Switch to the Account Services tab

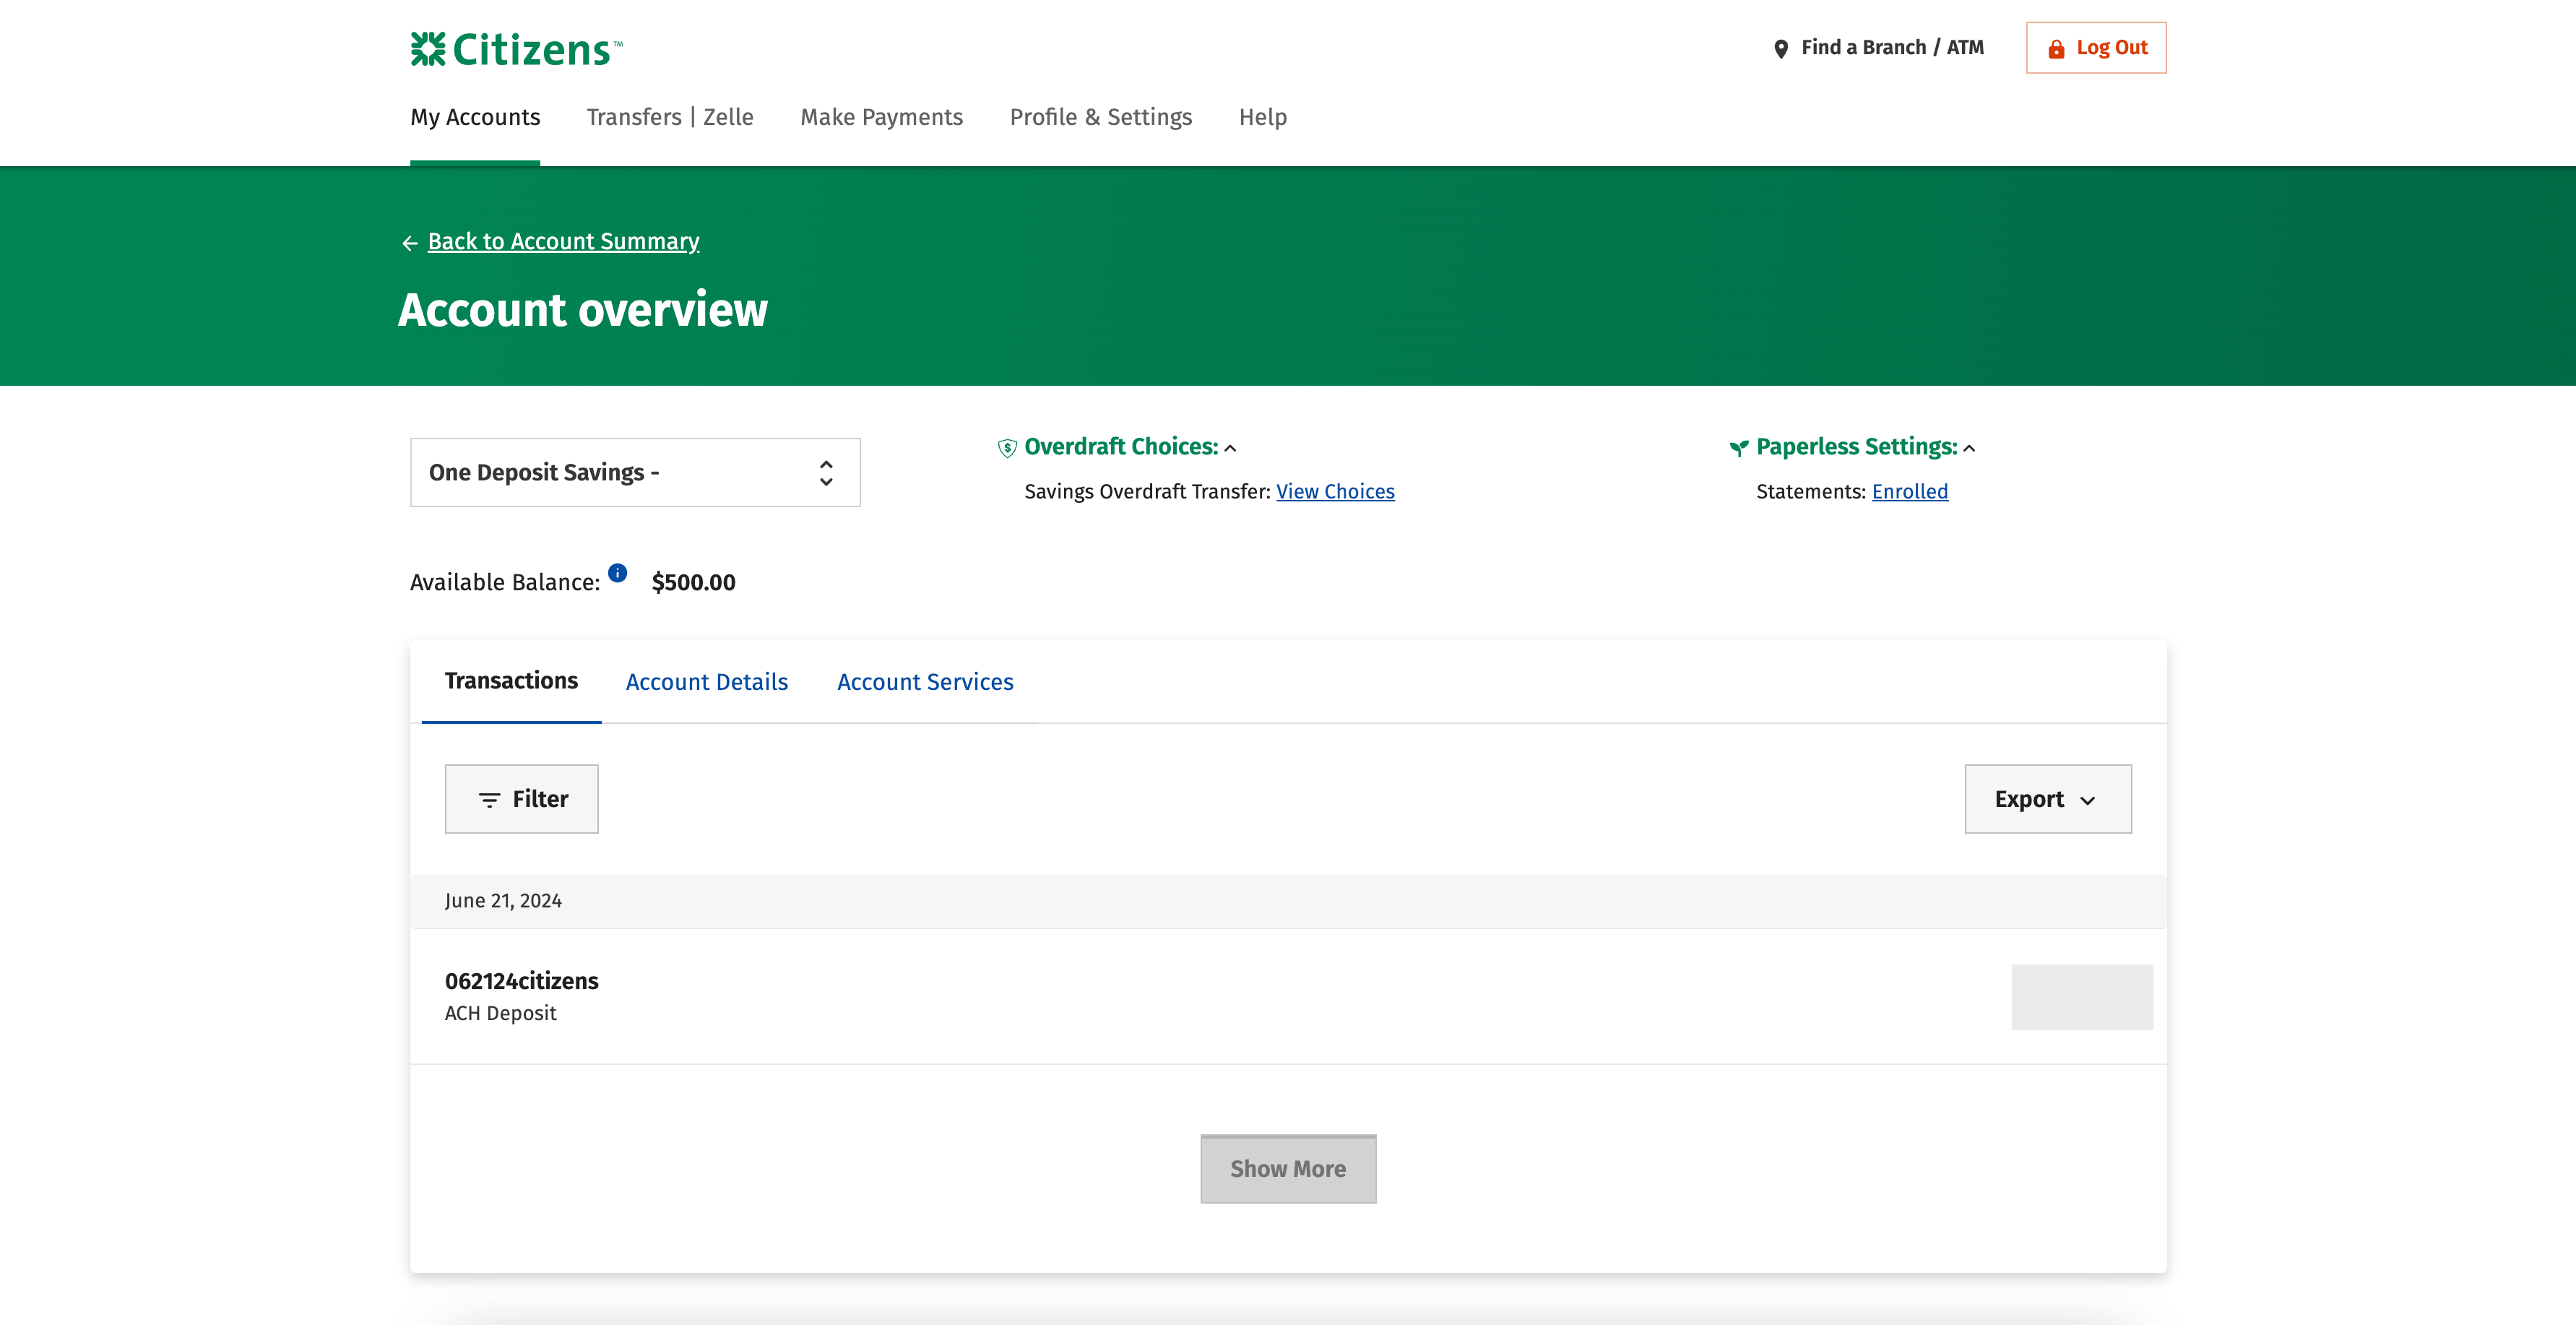(x=925, y=682)
